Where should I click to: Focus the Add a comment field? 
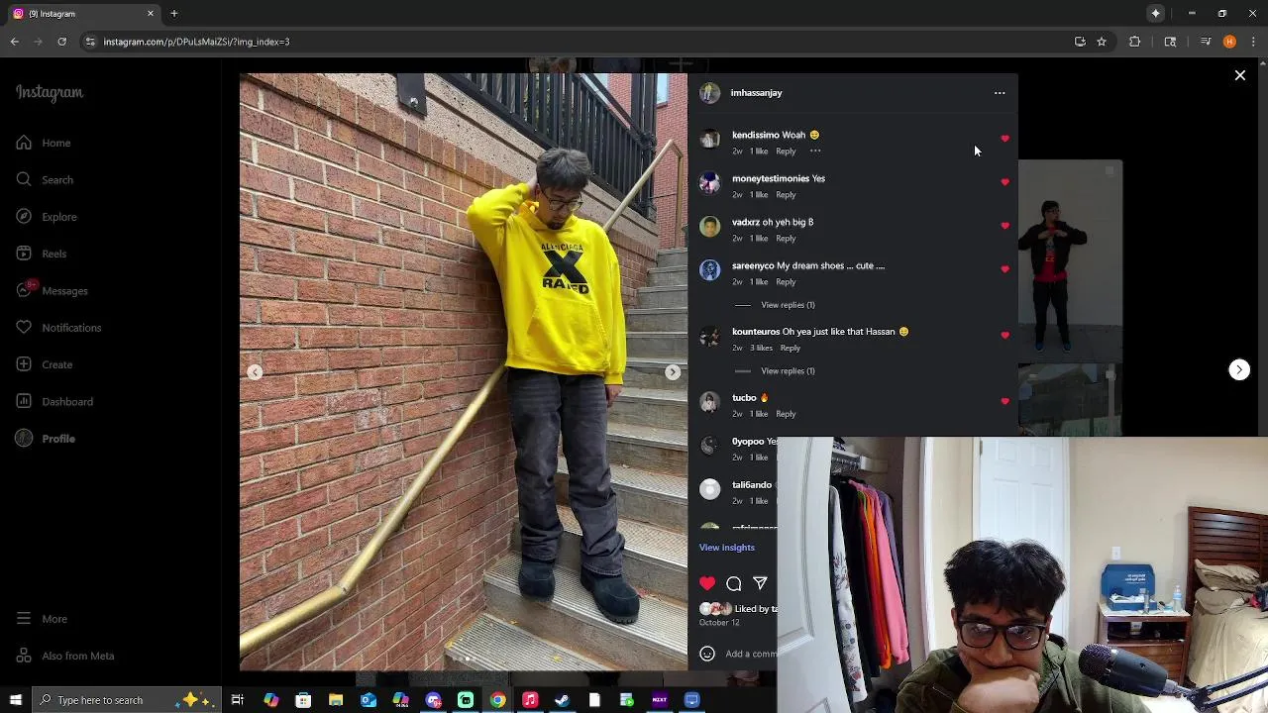pos(750,654)
